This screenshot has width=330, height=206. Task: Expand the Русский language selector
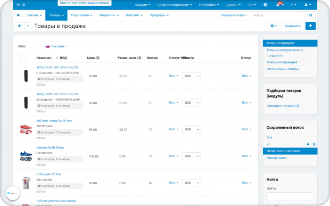59,46
